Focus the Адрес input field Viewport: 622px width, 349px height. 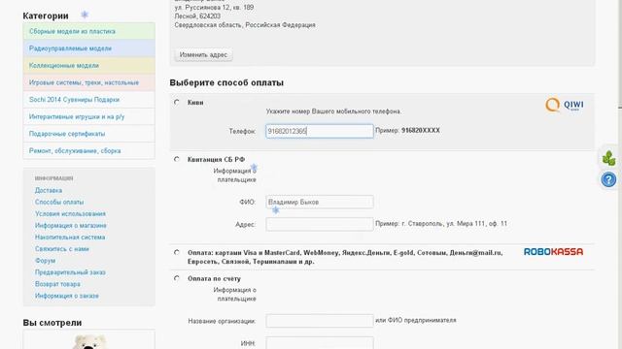coord(320,224)
